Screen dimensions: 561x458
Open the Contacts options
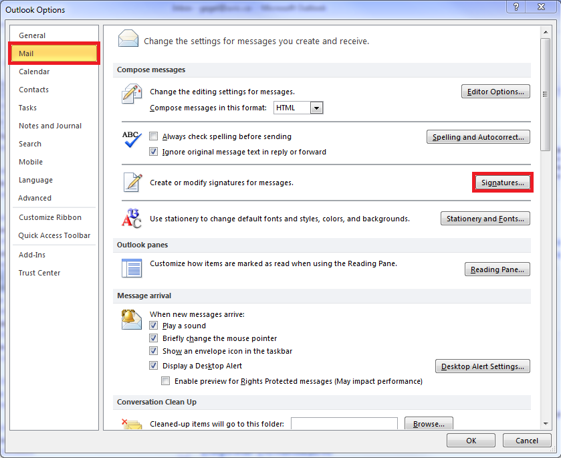(x=54, y=90)
